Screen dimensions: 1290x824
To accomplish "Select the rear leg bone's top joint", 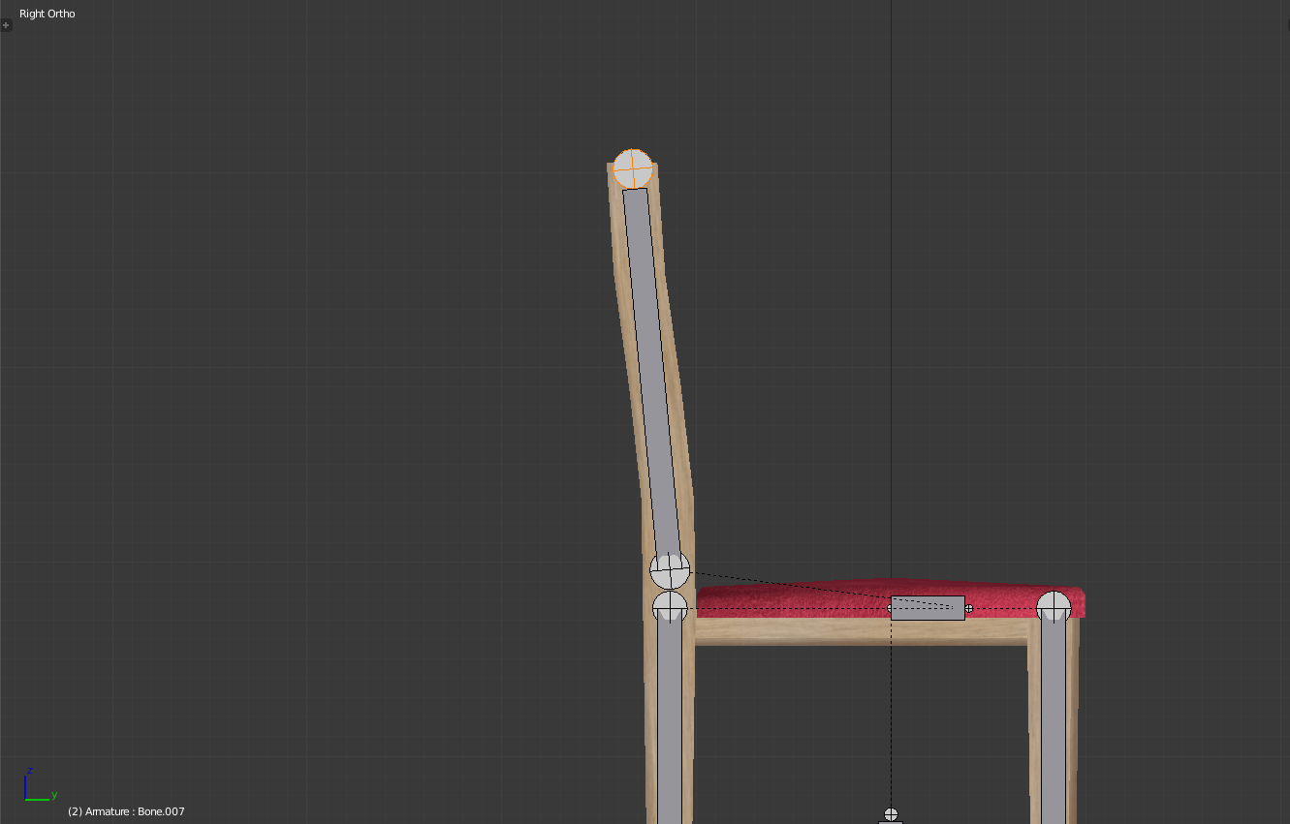I will (670, 608).
